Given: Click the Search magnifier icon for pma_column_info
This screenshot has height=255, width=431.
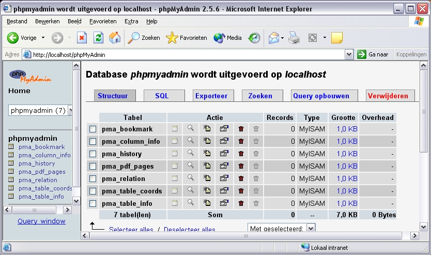Looking at the screenshot, I should pos(191,141).
